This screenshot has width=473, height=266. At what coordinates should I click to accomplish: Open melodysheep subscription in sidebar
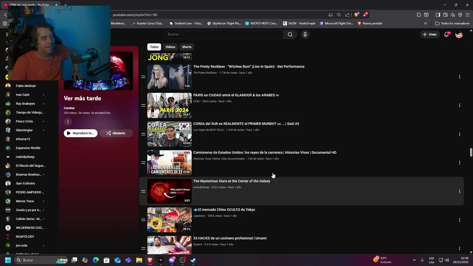click(25, 157)
